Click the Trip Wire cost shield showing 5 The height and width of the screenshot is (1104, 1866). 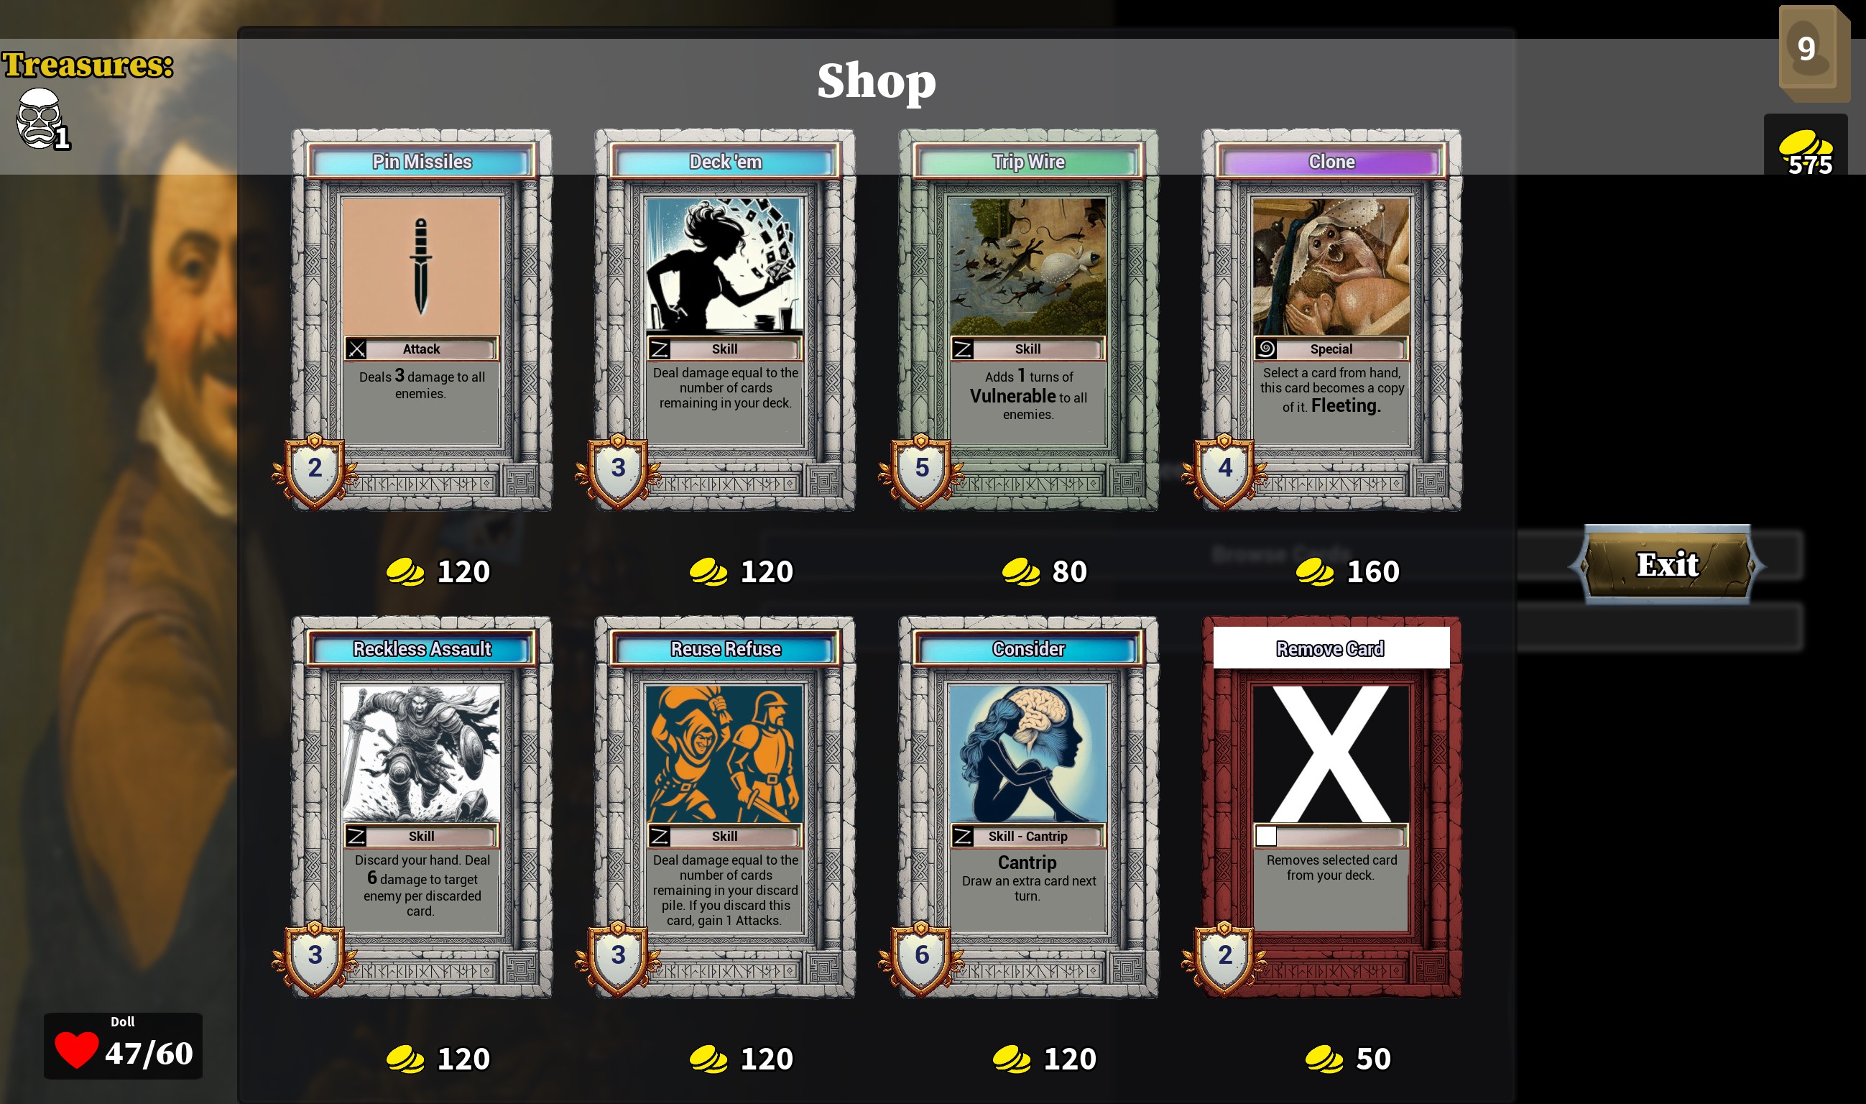click(921, 469)
